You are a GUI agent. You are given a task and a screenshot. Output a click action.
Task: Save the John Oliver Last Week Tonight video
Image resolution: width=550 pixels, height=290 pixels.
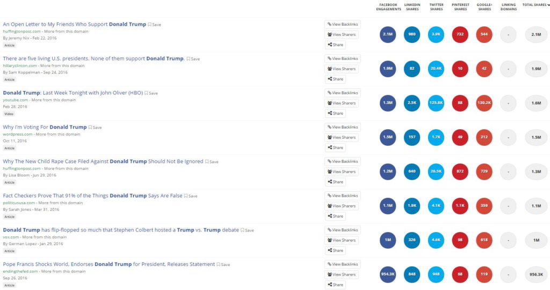click(151, 93)
